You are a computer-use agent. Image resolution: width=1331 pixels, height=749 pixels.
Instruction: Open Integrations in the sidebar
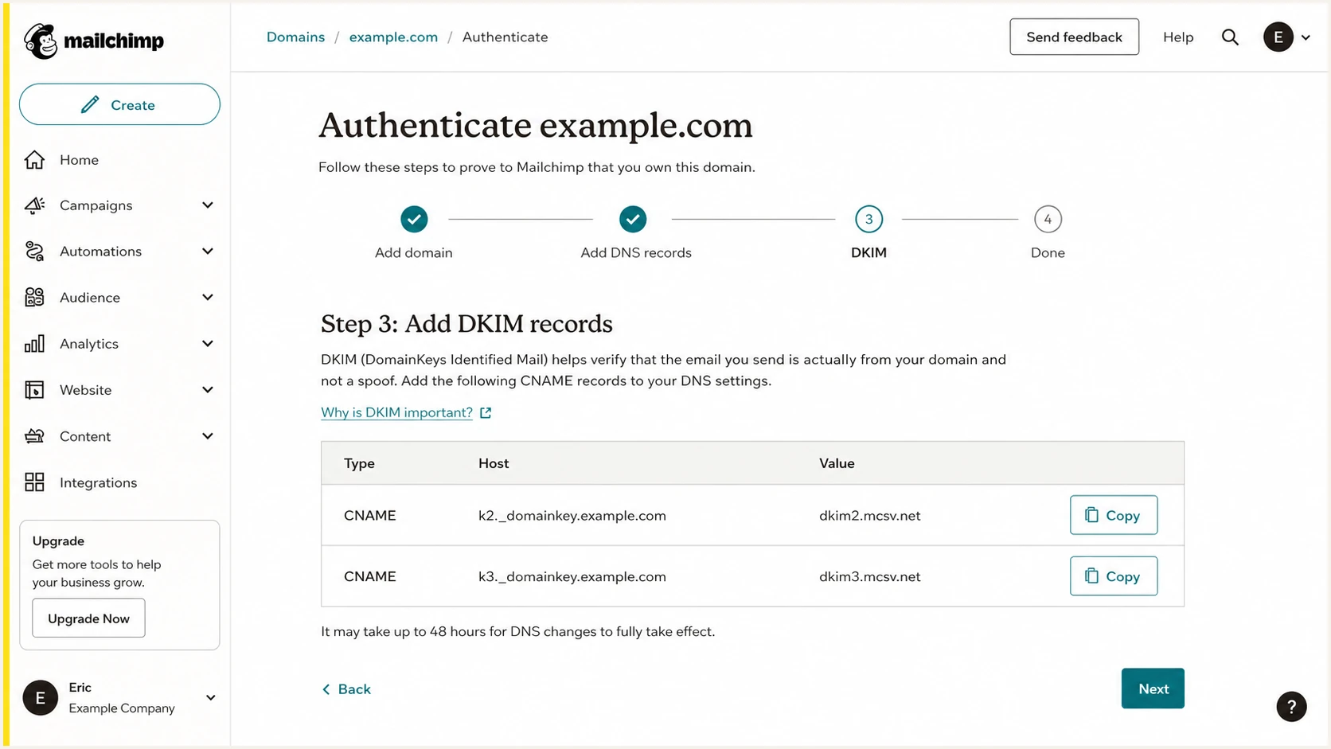(98, 482)
